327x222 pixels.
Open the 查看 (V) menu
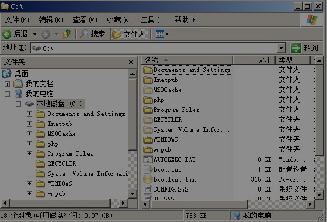pos(84,20)
